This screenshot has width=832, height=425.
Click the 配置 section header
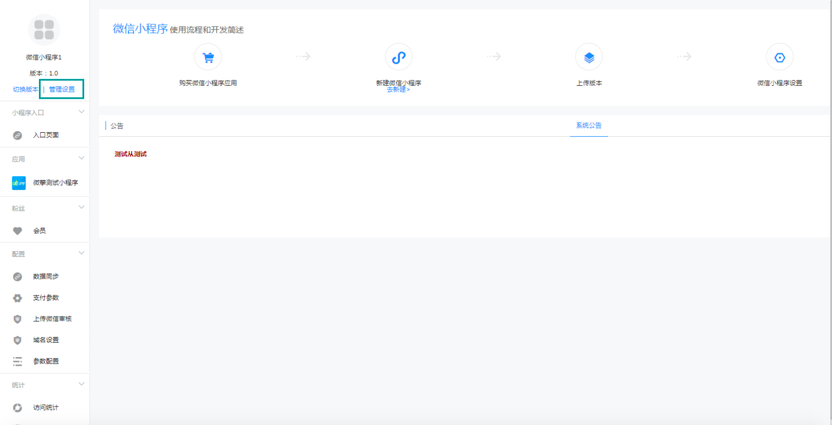[x=18, y=254]
